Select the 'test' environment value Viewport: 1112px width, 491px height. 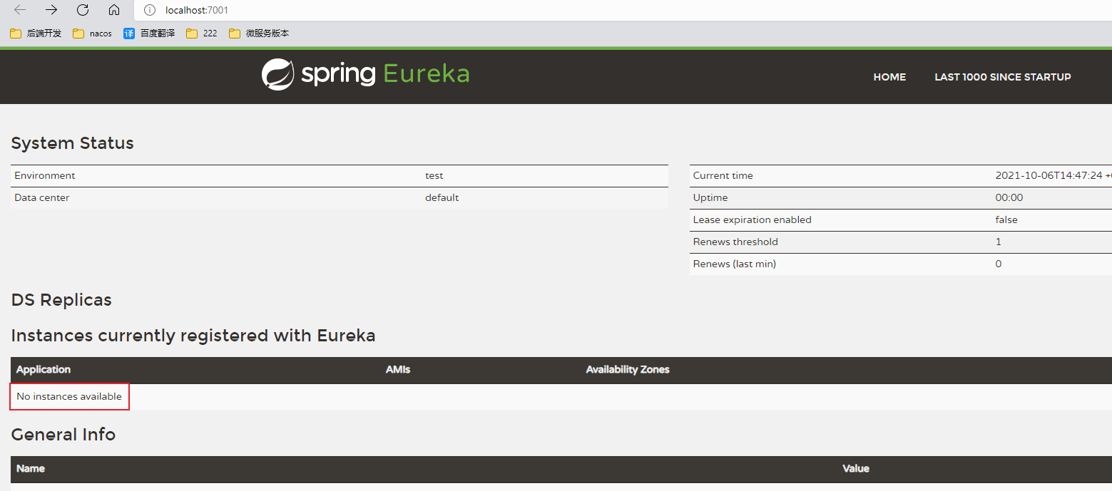pyautogui.click(x=434, y=175)
